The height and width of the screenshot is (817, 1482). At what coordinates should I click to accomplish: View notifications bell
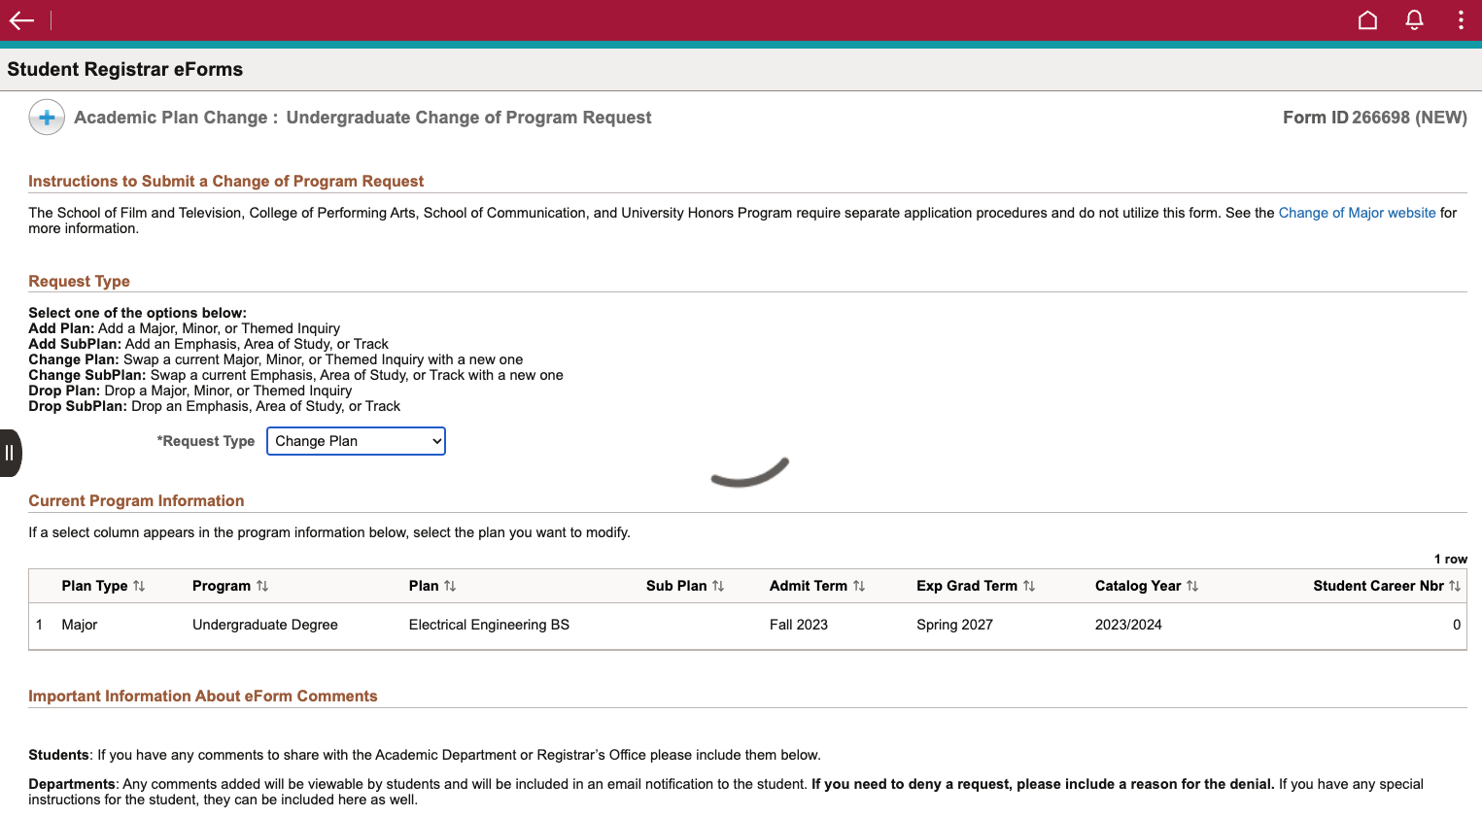coord(1414,20)
